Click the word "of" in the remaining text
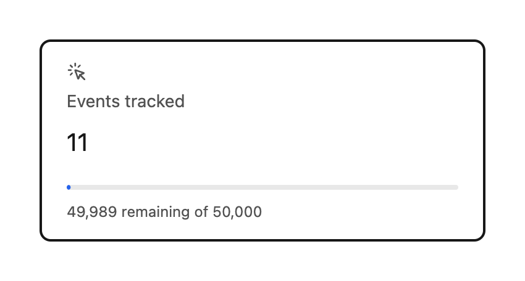 (x=201, y=213)
